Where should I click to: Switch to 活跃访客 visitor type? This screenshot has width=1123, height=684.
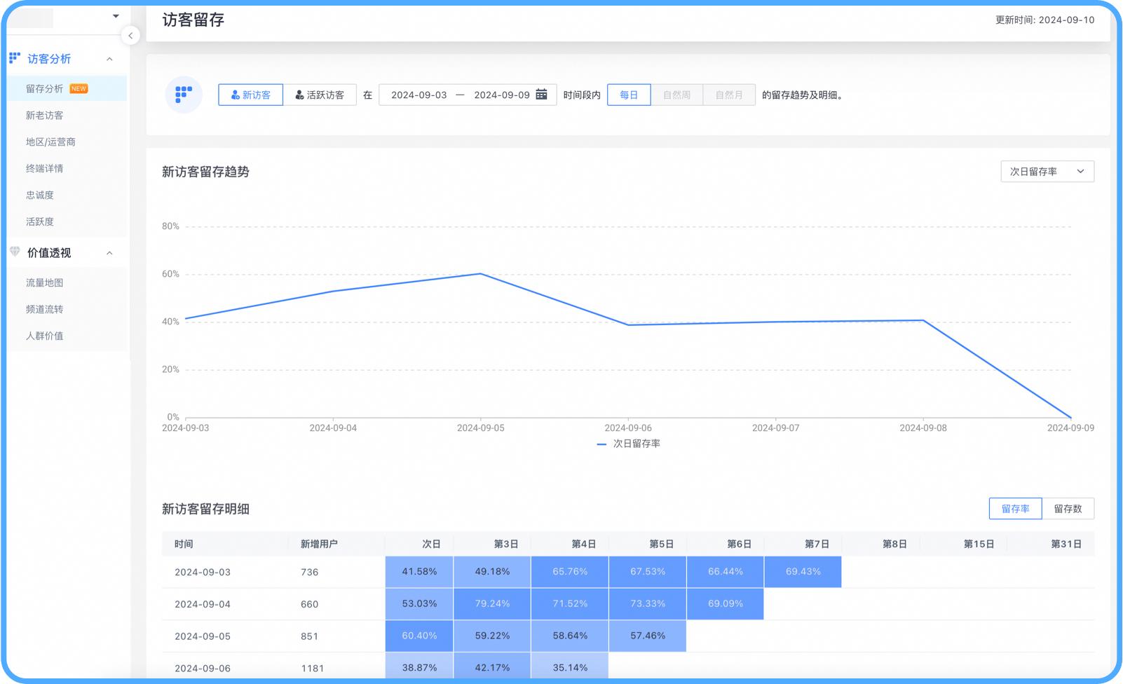click(x=320, y=95)
